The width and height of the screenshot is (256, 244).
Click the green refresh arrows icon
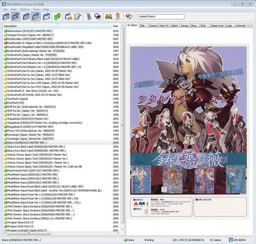point(57,17)
